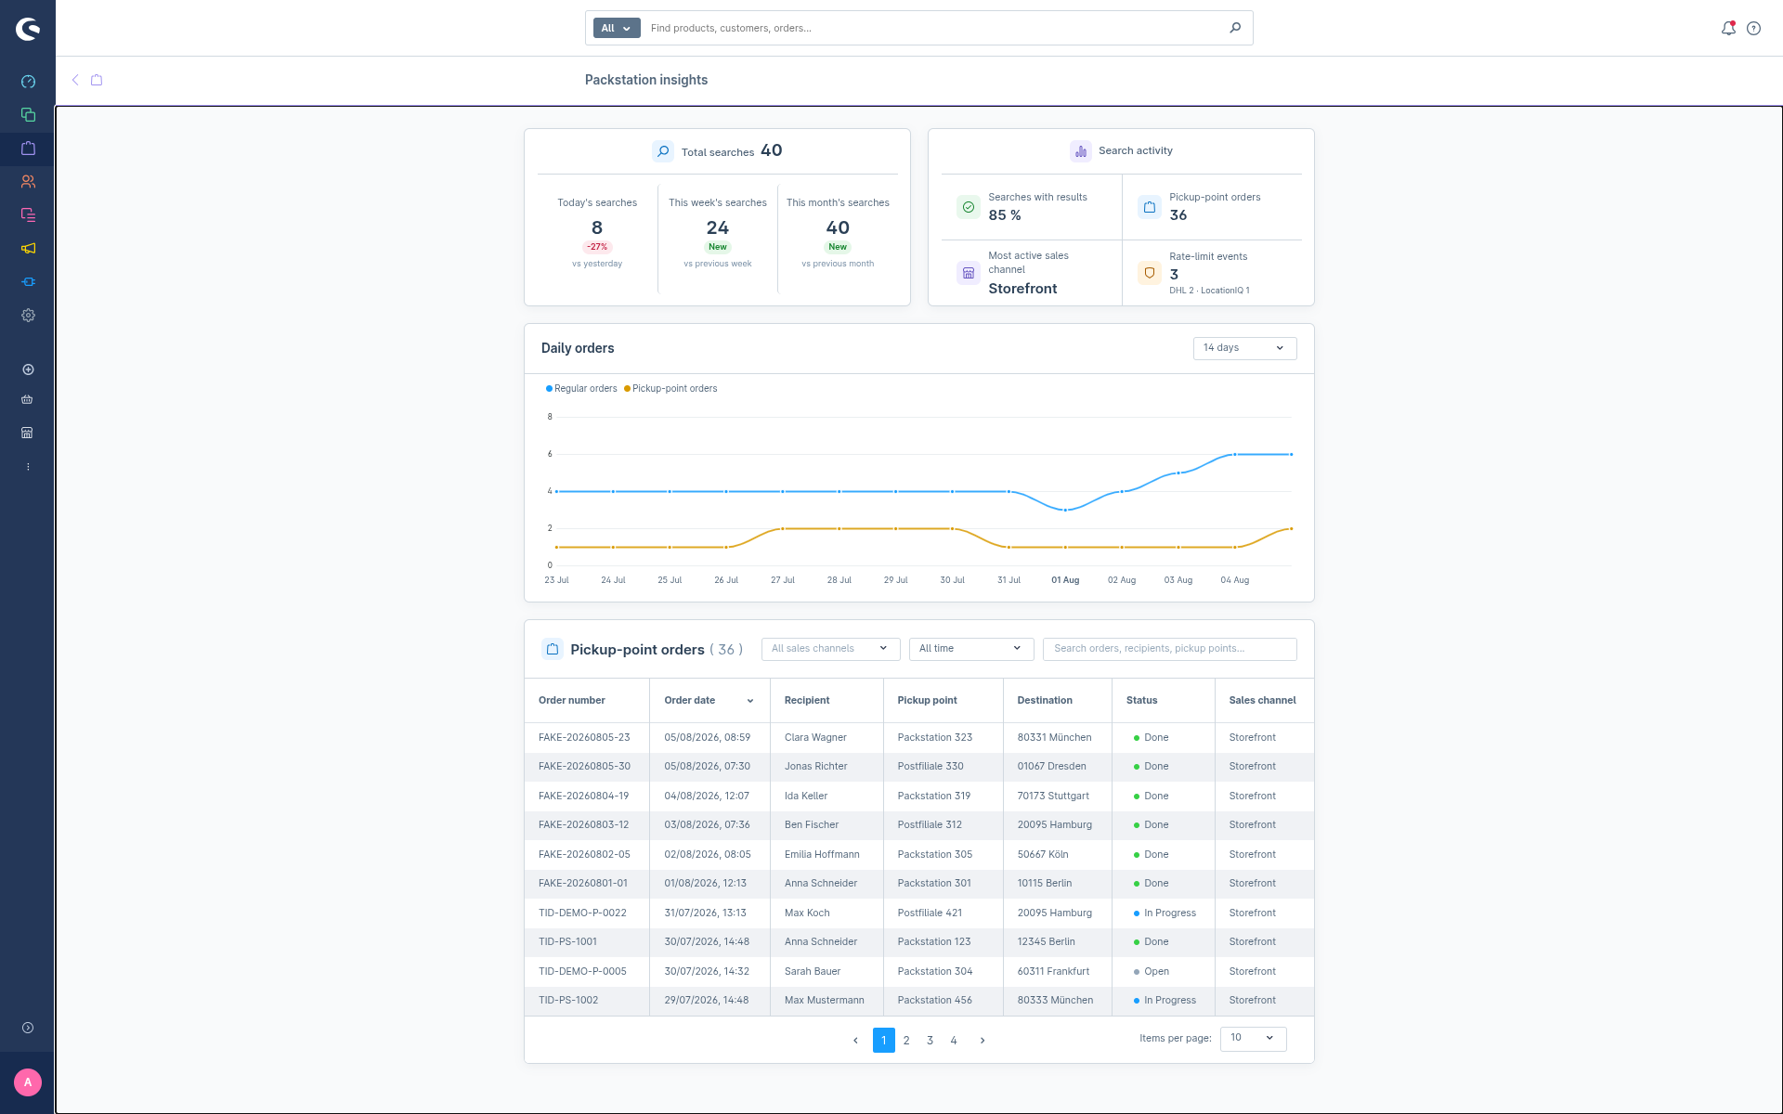Go back using the left chevron
This screenshot has width=1783, height=1114.
(x=75, y=80)
